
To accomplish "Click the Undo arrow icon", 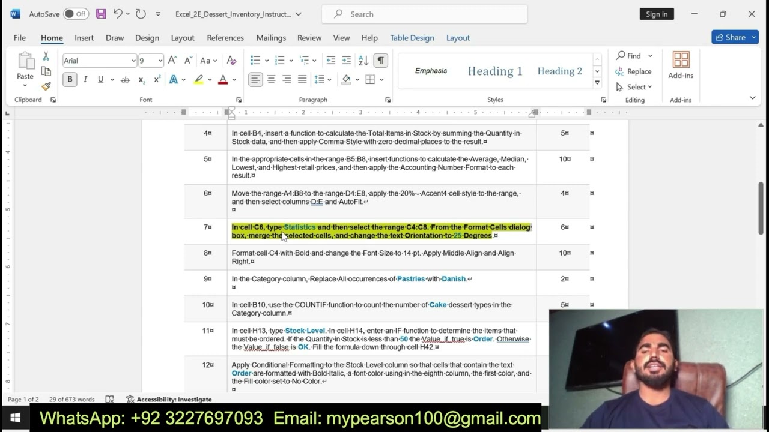I will [x=118, y=14].
